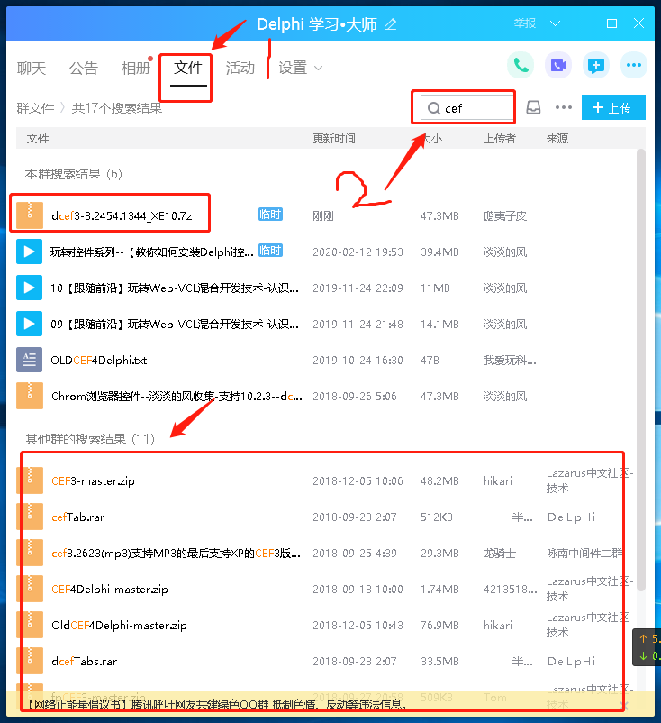Click the pencil icon beside group name
The height and width of the screenshot is (723, 661).
pyautogui.click(x=390, y=23)
